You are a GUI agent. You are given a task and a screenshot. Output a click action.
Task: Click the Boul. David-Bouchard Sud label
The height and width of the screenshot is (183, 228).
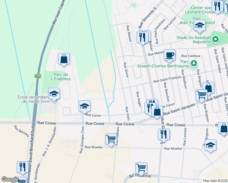(31, 149)
